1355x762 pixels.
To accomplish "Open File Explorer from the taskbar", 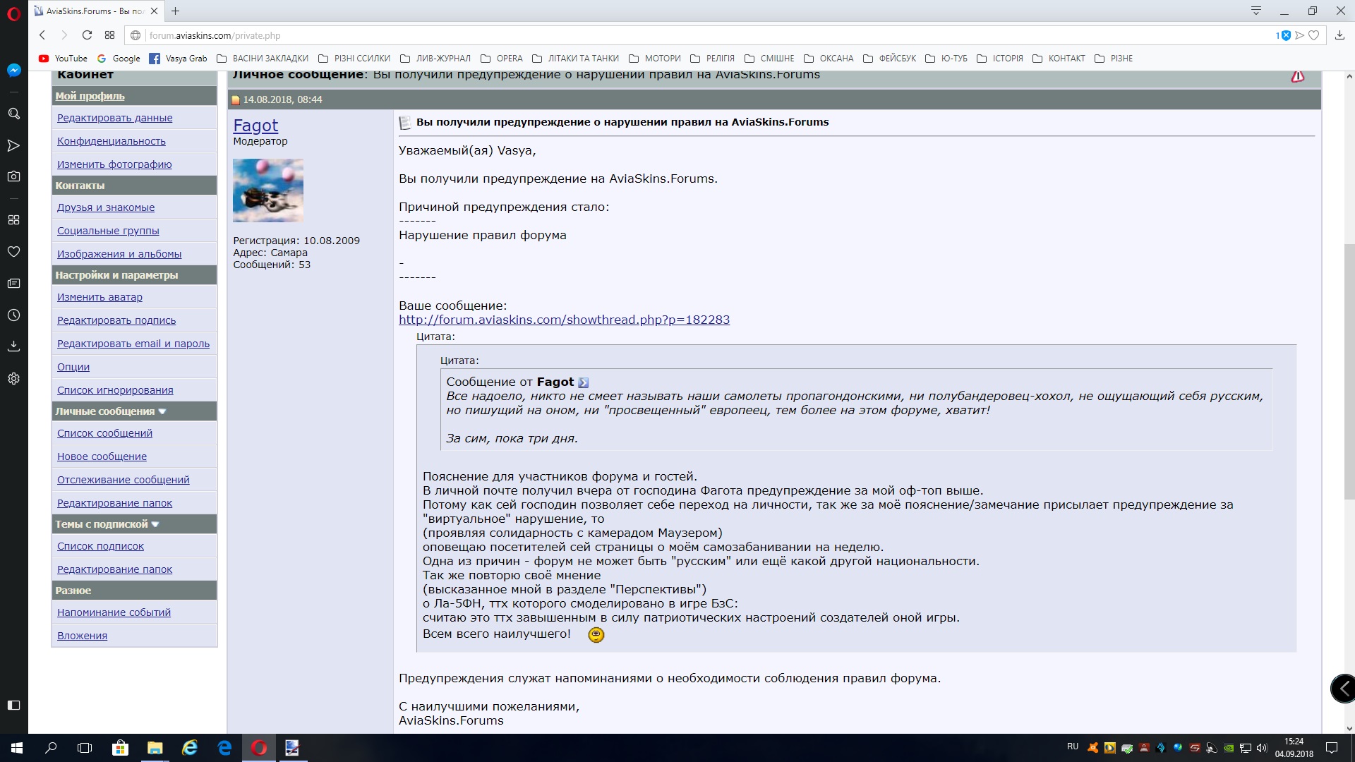I will [155, 748].
